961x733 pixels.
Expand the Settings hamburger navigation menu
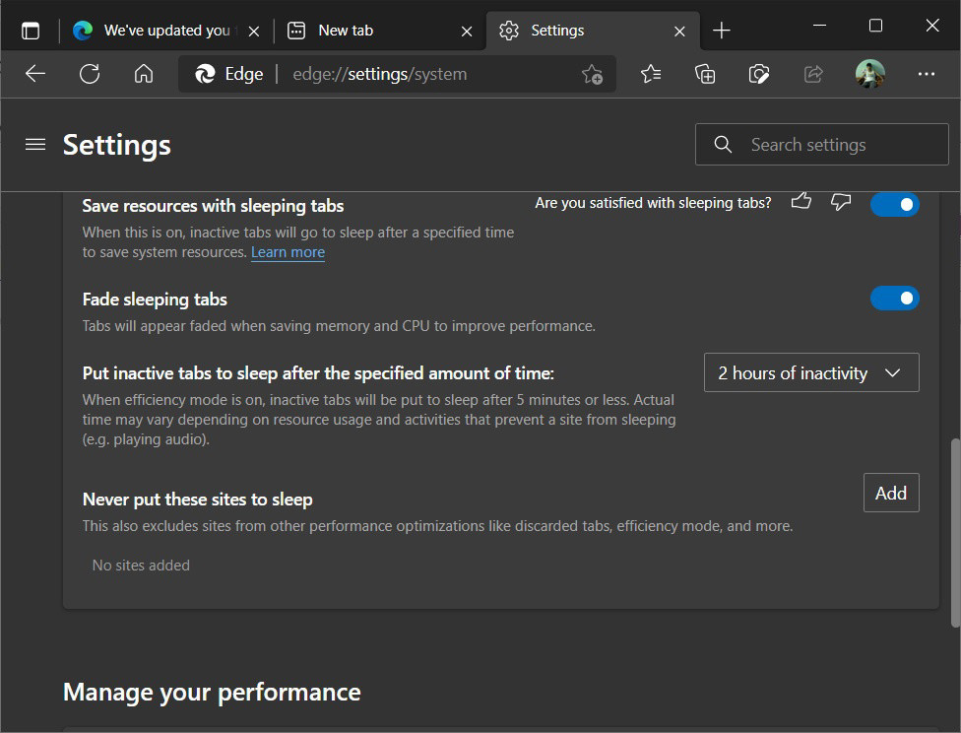35,145
